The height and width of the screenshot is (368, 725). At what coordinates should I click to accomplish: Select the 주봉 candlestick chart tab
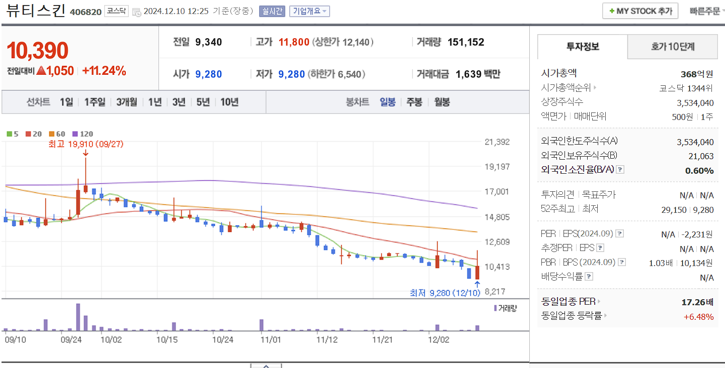[x=414, y=101]
